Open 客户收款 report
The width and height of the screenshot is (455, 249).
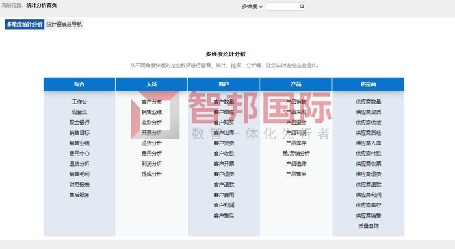tap(224, 154)
